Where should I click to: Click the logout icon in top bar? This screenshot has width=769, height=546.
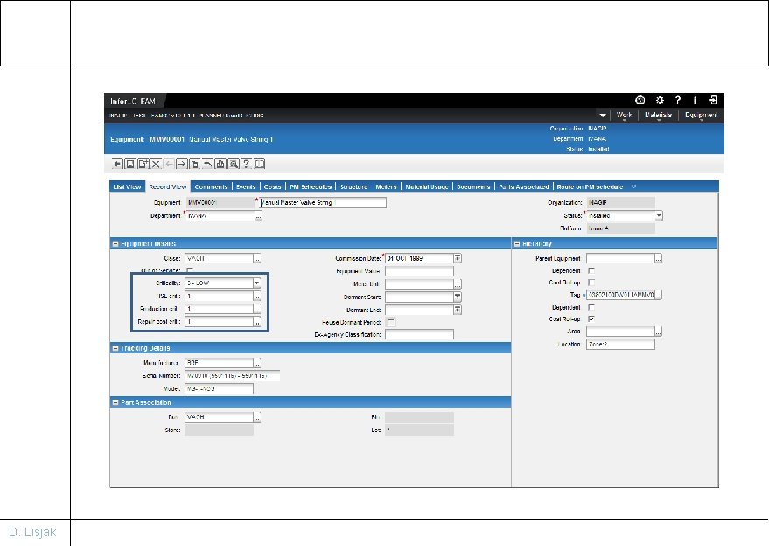click(713, 100)
